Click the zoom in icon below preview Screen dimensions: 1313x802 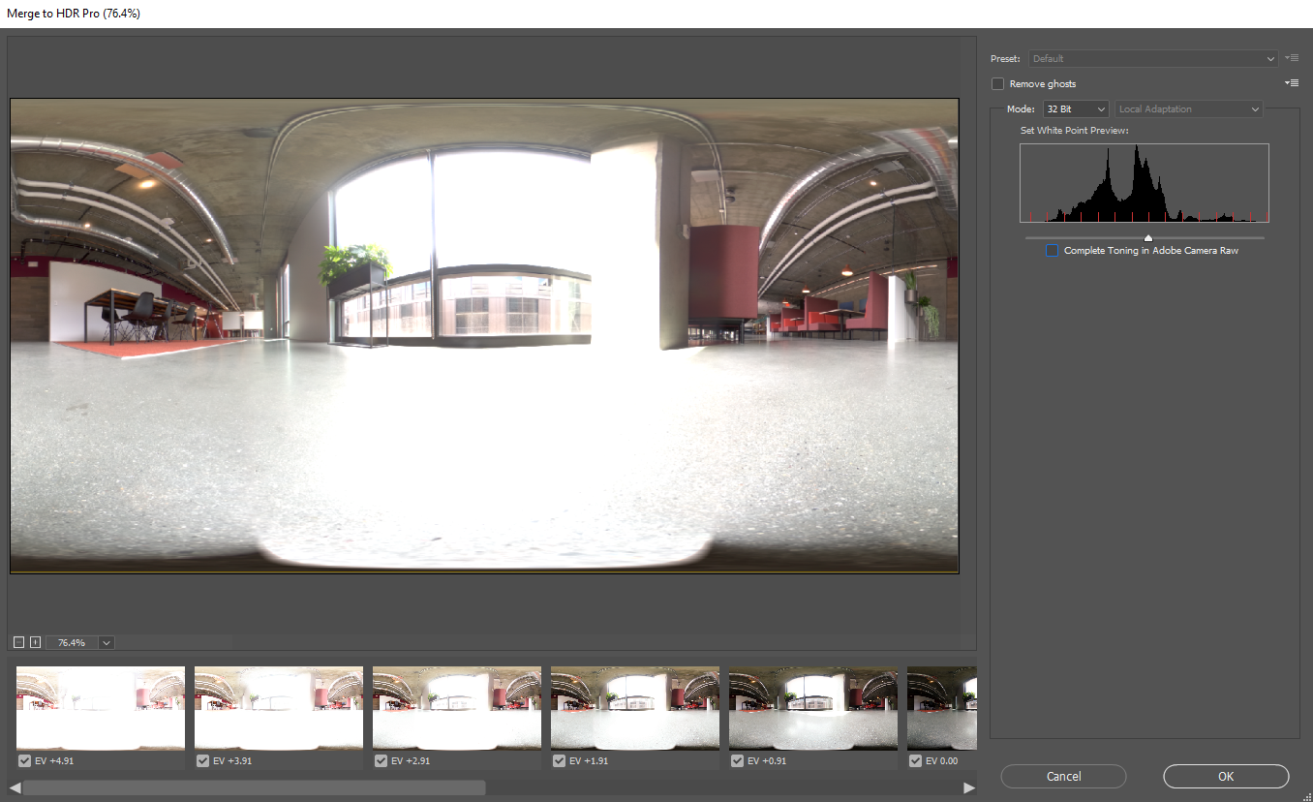(x=35, y=642)
